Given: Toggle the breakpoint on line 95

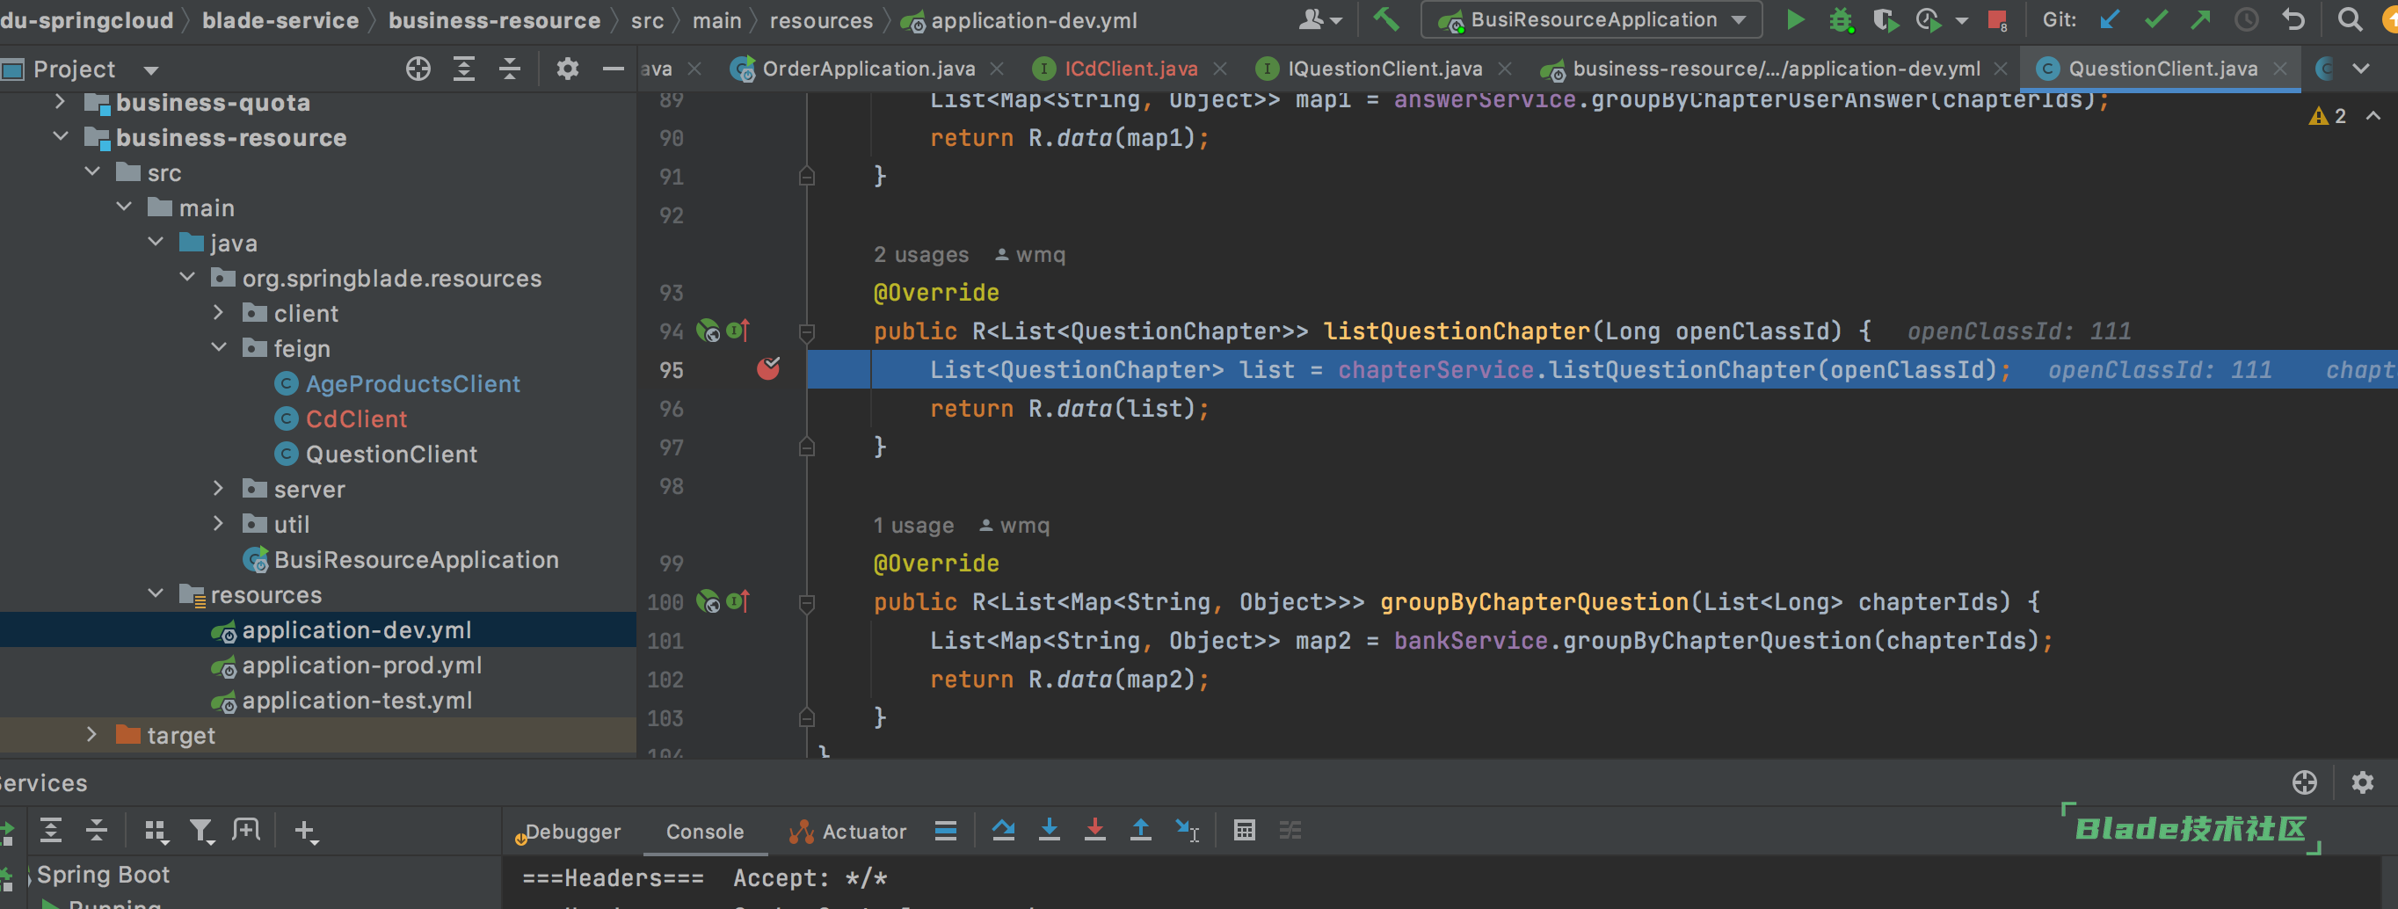Looking at the screenshot, I should click(x=769, y=369).
